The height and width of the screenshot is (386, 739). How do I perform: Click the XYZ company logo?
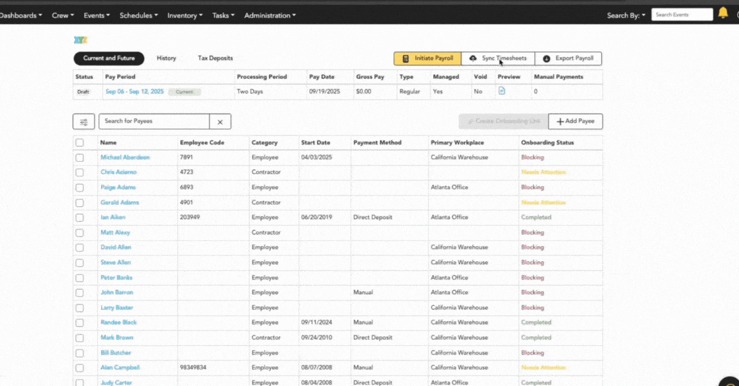(x=81, y=41)
